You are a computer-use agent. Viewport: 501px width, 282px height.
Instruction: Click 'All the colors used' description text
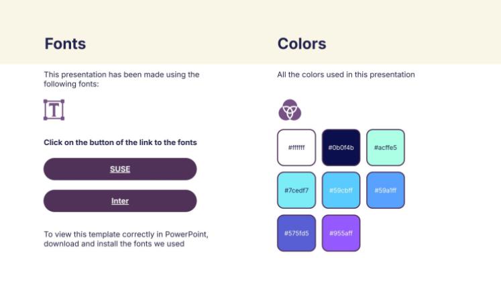(346, 75)
